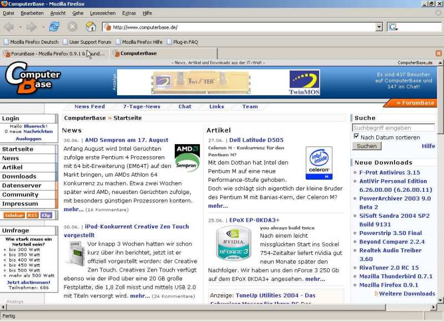Click the search engine icon in search box

393,27
